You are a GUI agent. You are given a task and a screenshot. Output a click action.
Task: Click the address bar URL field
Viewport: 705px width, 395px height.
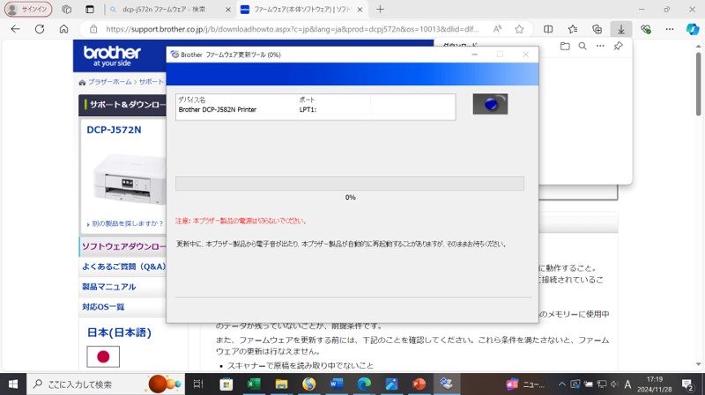point(293,29)
